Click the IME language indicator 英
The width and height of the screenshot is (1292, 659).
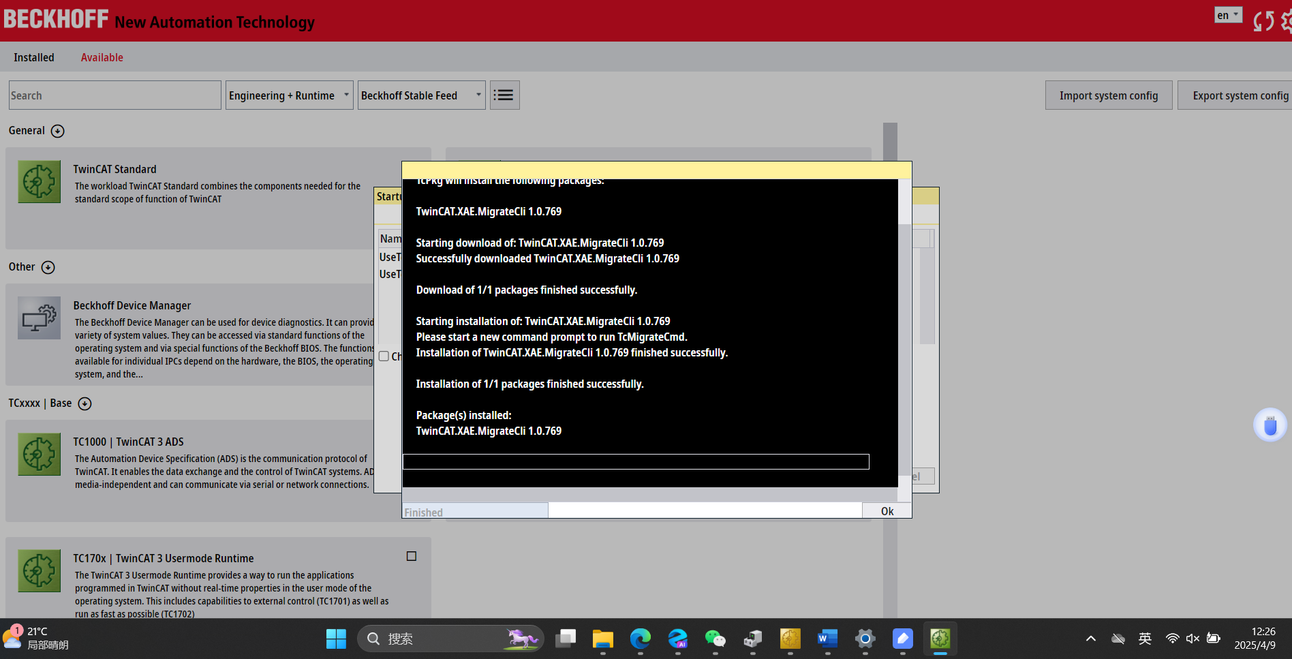pyautogui.click(x=1145, y=639)
